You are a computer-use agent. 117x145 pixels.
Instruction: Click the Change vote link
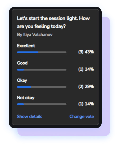click(x=82, y=116)
